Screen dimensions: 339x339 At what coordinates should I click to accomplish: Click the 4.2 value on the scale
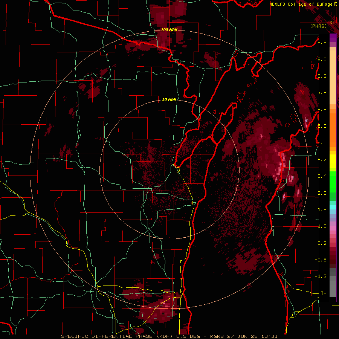tap(322, 160)
